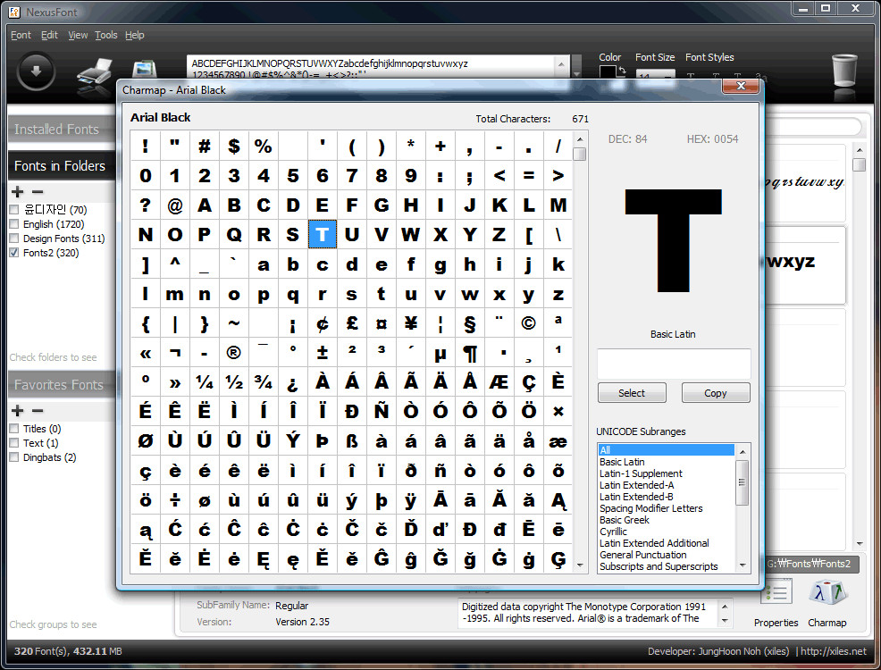Open the Font menu
Image resolution: width=881 pixels, height=670 pixels.
[21, 35]
